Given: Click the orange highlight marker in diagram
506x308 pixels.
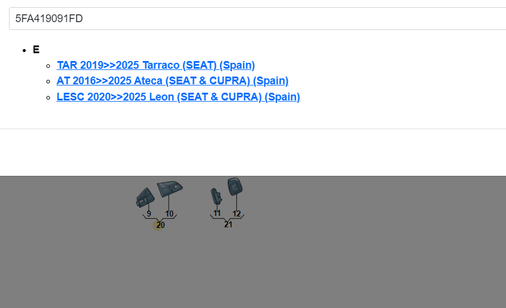Looking at the screenshot, I should (157, 225).
